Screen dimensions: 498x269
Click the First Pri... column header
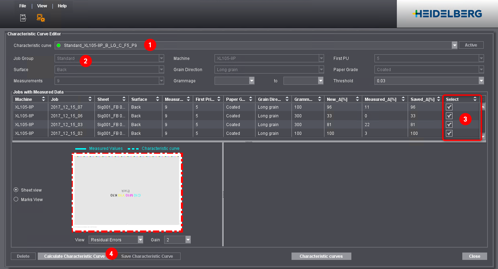click(x=208, y=99)
